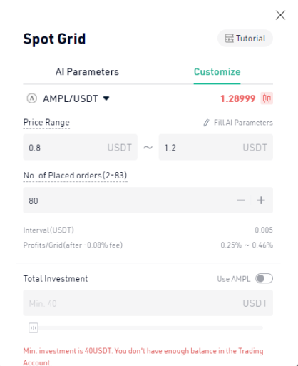Open the candlestick chart icon
This screenshot has width=298, height=366.
(267, 98)
